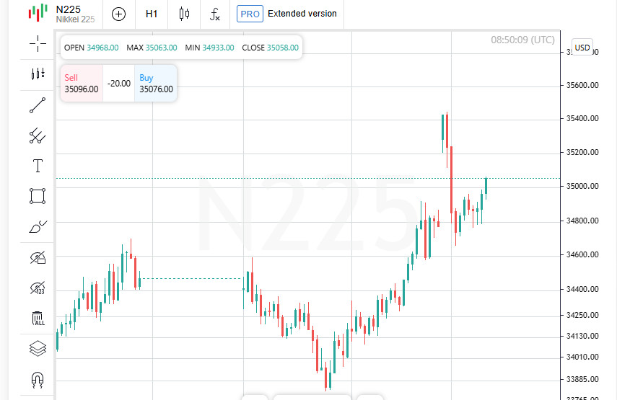Change the USD currency selector

(x=582, y=48)
